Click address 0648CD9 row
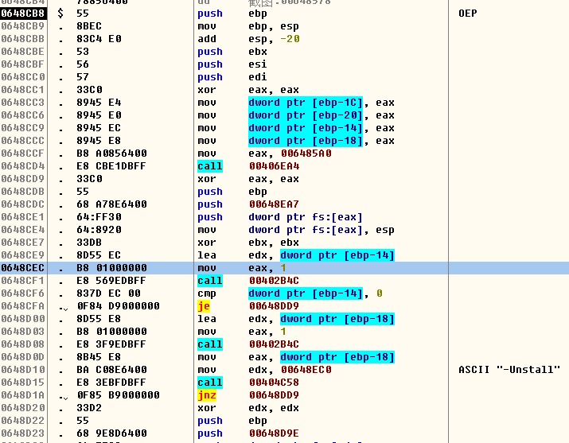Screen dimensions: 569x443 click(22, 179)
